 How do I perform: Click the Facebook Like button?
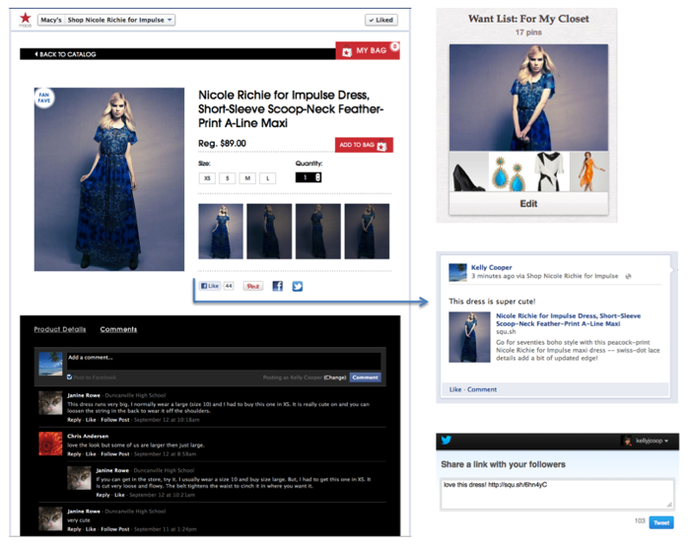click(209, 286)
